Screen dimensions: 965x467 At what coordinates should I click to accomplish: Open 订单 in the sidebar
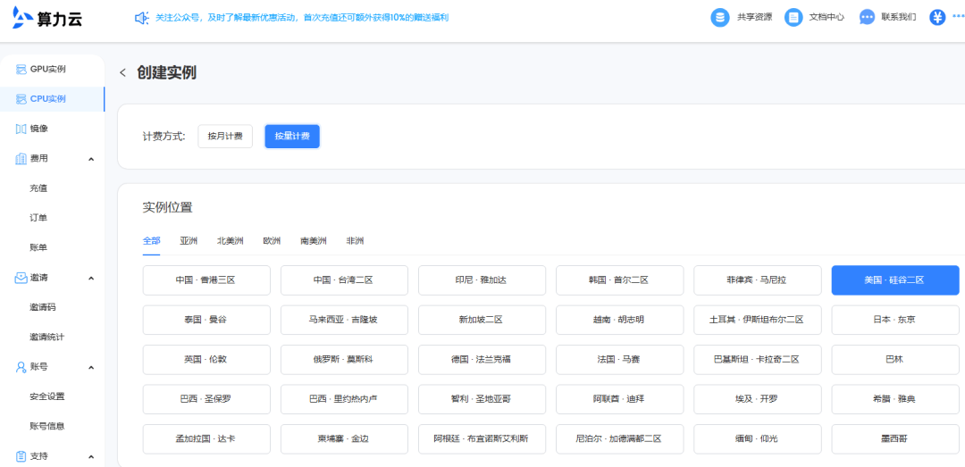coord(38,218)
